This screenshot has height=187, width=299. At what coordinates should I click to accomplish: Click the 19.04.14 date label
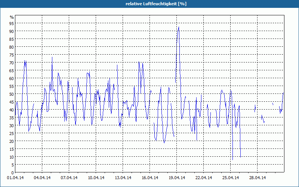point(177,178)
